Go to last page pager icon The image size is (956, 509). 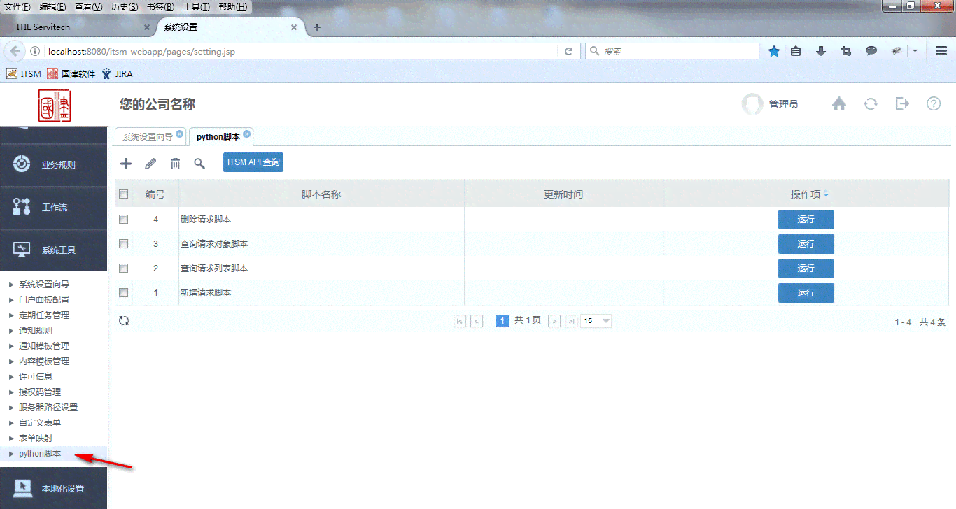click(572, 321)
